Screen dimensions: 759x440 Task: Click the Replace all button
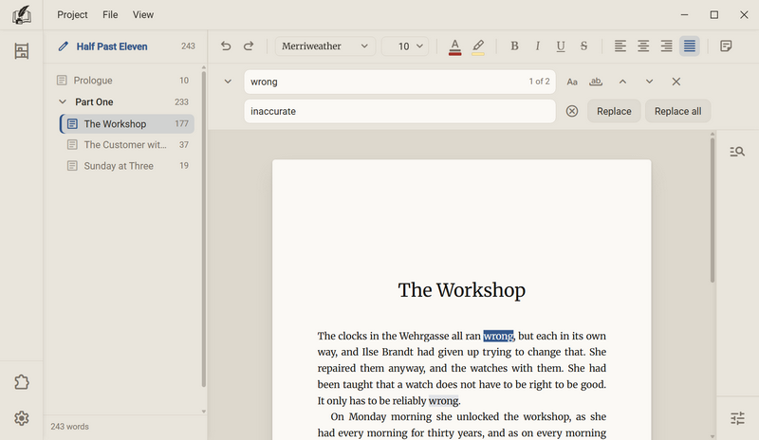[x=677, y=111]
